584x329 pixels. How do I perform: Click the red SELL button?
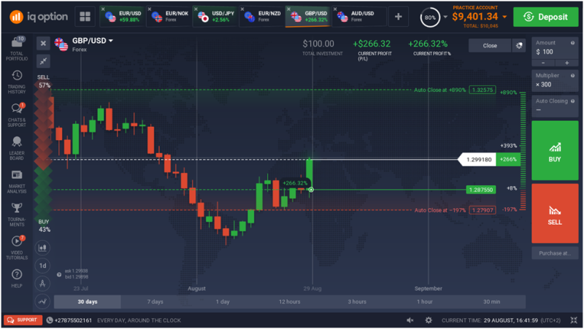tap(555, 214)
